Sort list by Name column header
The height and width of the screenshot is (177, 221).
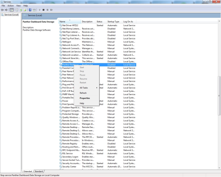pos(69,22)
